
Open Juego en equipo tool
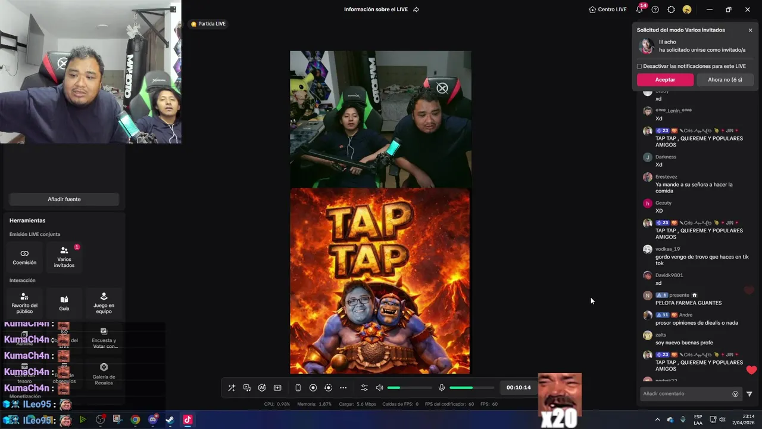[x=104, y=303]
